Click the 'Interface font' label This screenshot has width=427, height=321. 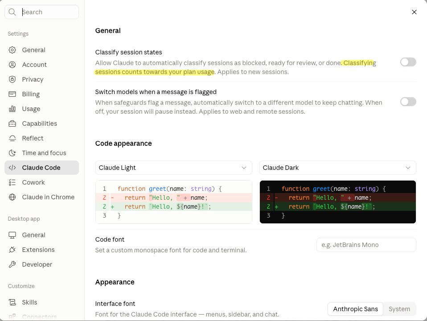(115, 304)
